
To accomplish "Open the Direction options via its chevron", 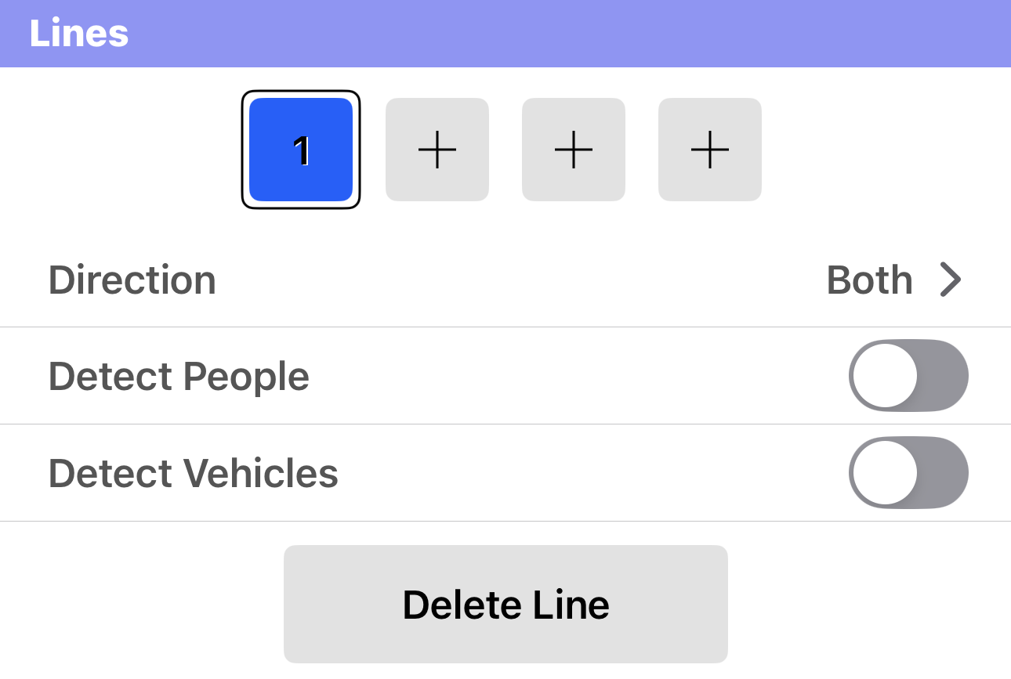I will [x=950, y=280].
